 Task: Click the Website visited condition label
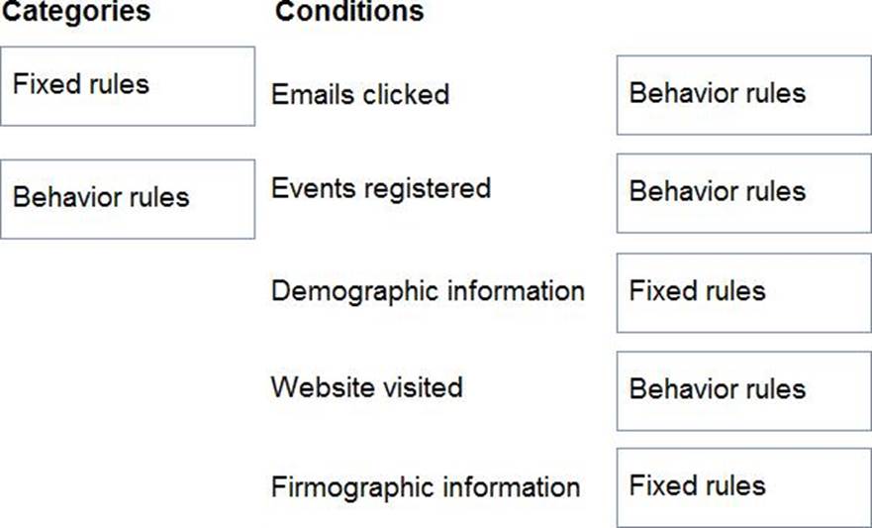[367, 386]
